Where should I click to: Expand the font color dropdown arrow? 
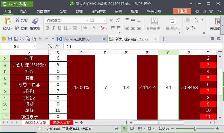[98, 28]
